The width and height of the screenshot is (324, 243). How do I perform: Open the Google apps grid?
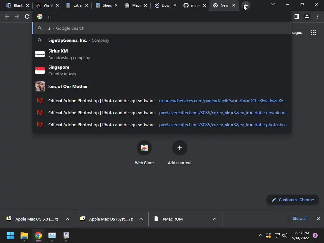coord(313,33)
